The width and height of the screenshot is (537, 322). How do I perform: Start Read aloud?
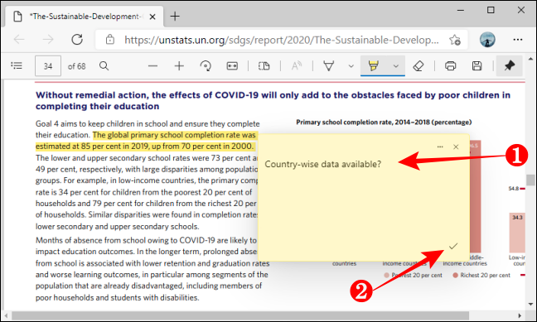click(297, 65)
